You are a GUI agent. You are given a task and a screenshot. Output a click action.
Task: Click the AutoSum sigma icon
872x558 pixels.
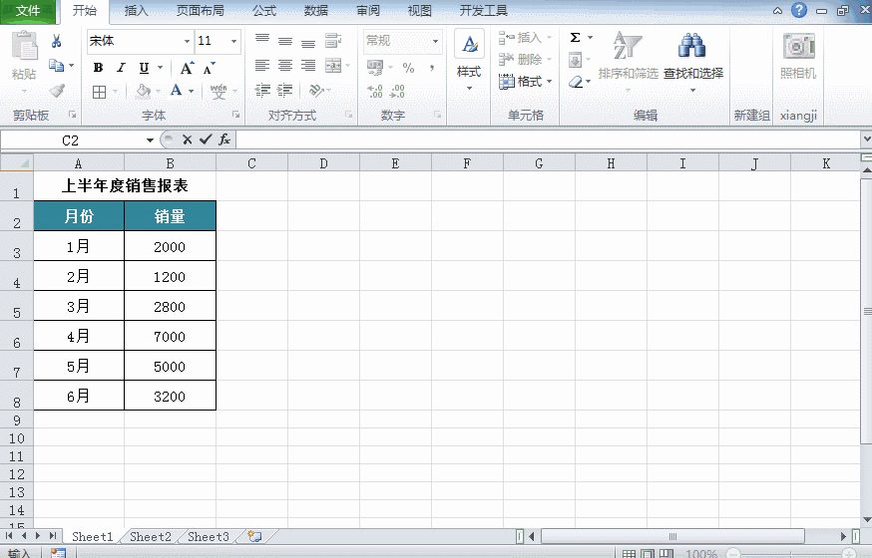point(576,38)
